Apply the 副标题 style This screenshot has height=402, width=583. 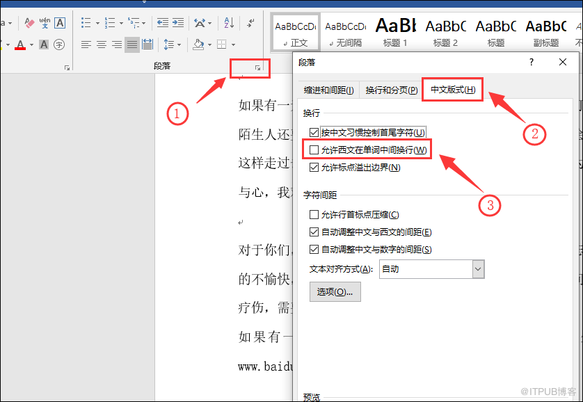[546, 33]
